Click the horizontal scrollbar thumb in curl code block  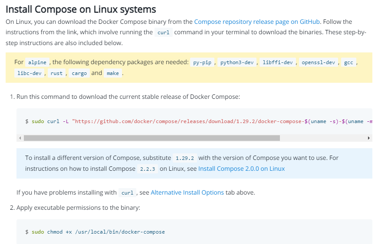point(151,138)
